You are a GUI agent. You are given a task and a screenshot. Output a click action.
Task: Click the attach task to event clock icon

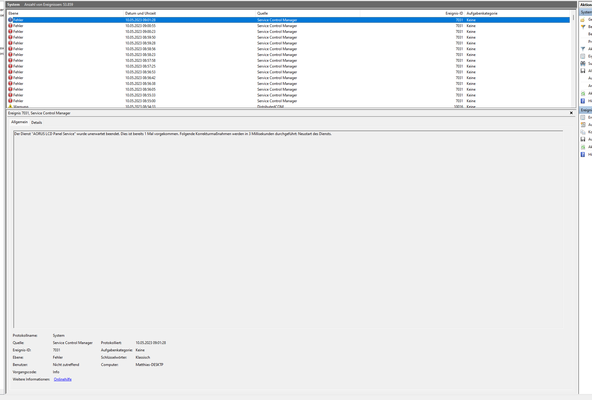pos(583,125)
